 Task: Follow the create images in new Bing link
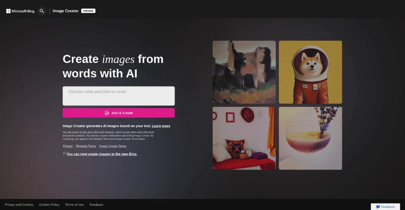click(x=102, y=154)
